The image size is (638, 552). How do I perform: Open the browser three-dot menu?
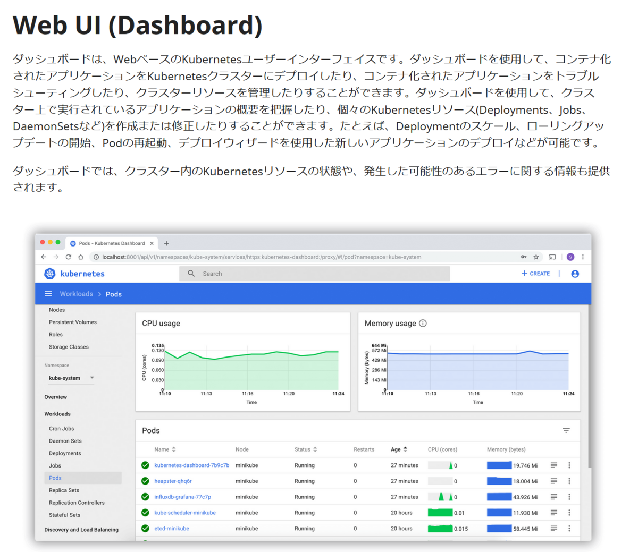(583, 257)
